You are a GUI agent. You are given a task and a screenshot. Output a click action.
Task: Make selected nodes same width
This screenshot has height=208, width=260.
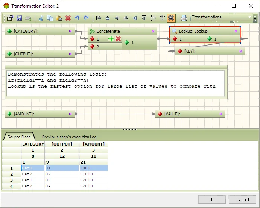(x=153, y=18)
